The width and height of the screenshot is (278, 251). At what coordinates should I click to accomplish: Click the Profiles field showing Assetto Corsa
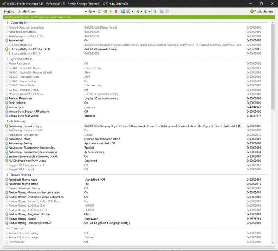pyautogui.click(x=51, y=12)
